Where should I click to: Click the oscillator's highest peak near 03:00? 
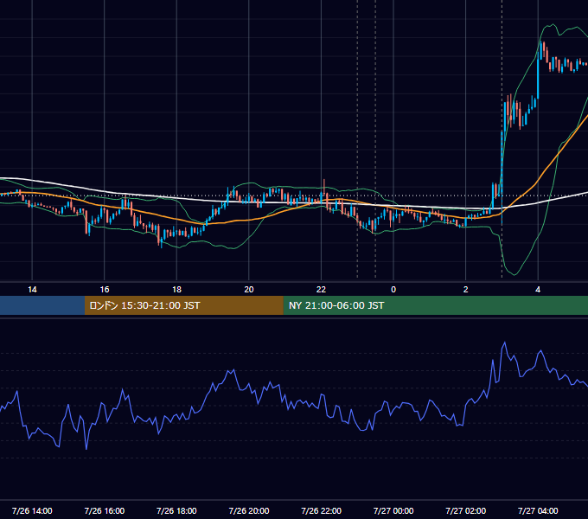pos(505,343)
